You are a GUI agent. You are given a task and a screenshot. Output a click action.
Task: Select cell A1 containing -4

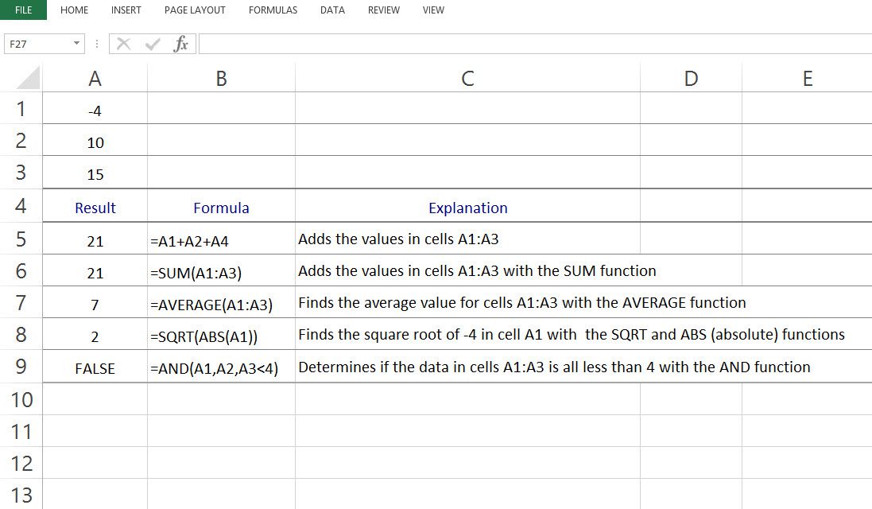(95, 109)
